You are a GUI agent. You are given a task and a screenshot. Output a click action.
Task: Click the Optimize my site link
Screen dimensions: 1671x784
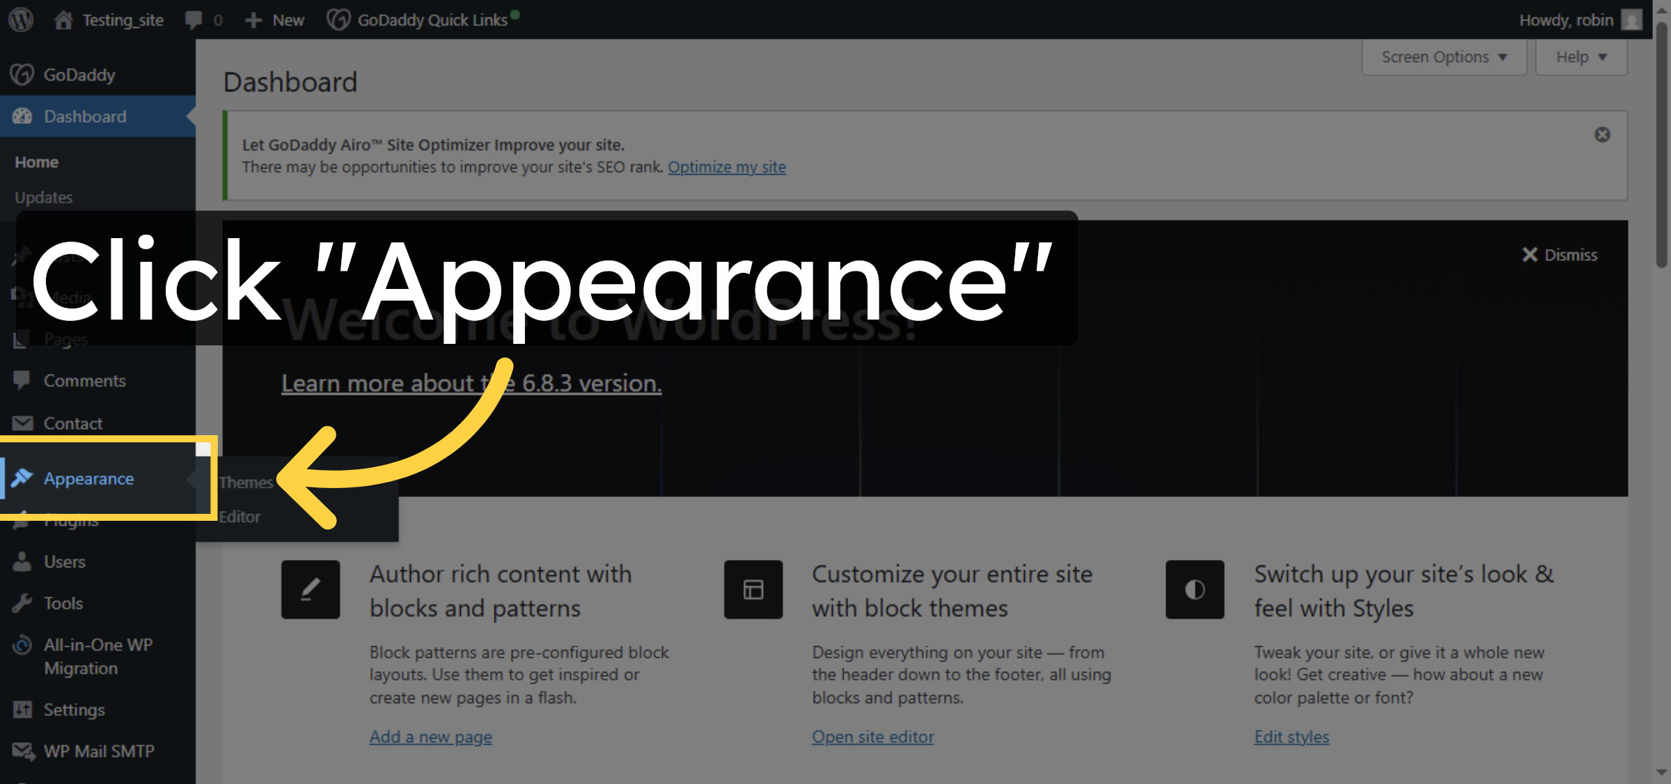coord(727,167)
